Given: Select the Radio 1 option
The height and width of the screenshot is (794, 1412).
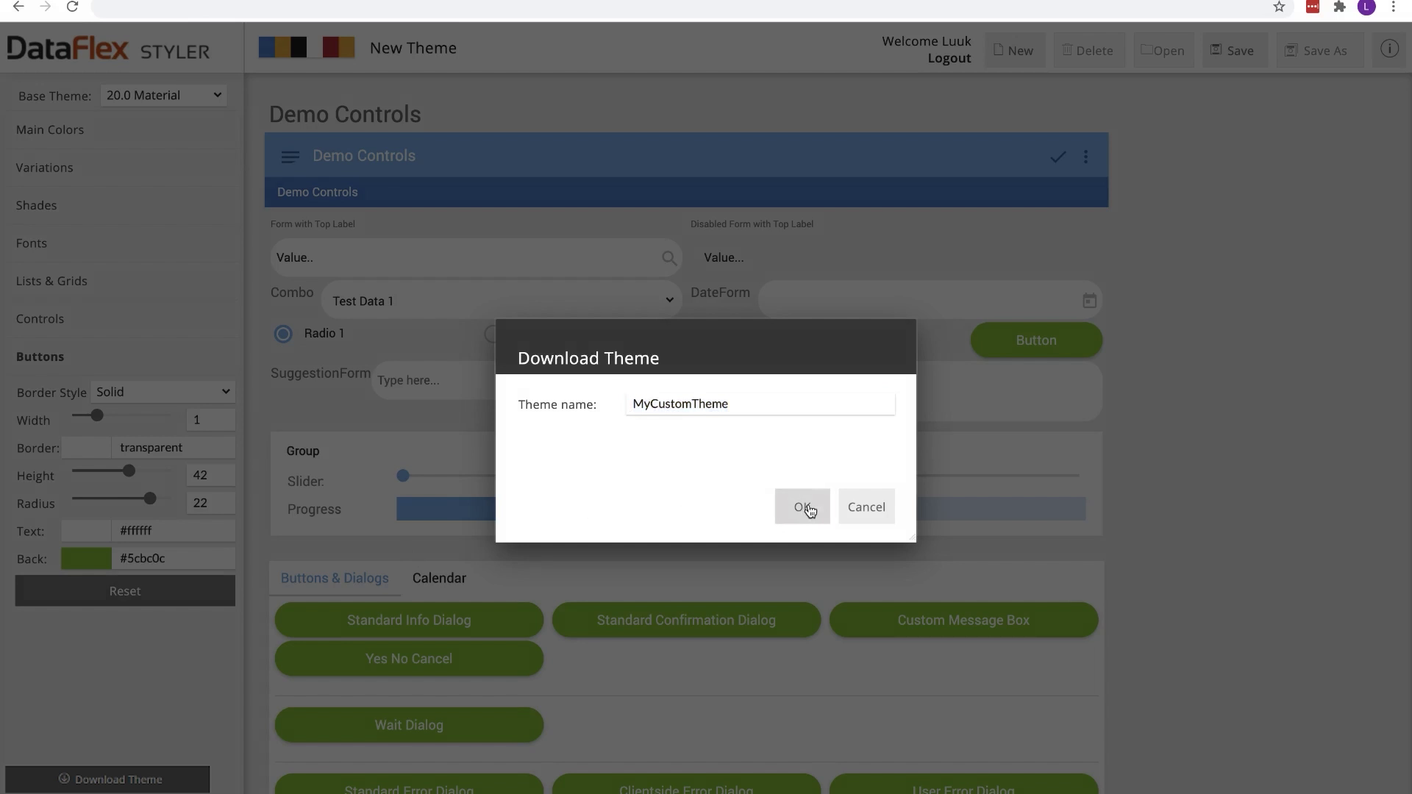Looking at the screenshot, I should pyautogui.click(x=283, y=334).
